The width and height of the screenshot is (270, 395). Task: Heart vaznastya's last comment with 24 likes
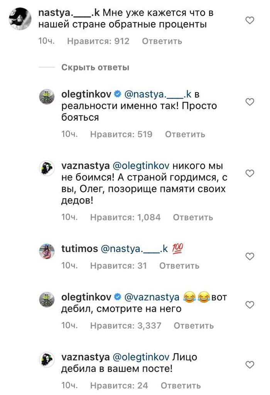pos(250,364)
